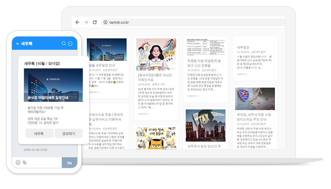Click the TAX night city illustration thumbnail

point(204,126)
